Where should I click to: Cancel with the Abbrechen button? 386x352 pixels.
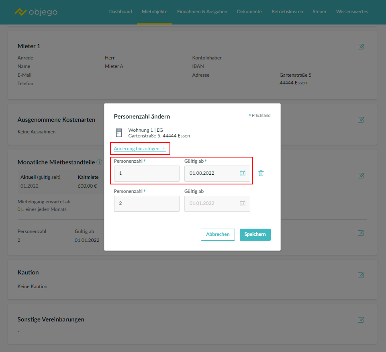click(x=218, y=235)
